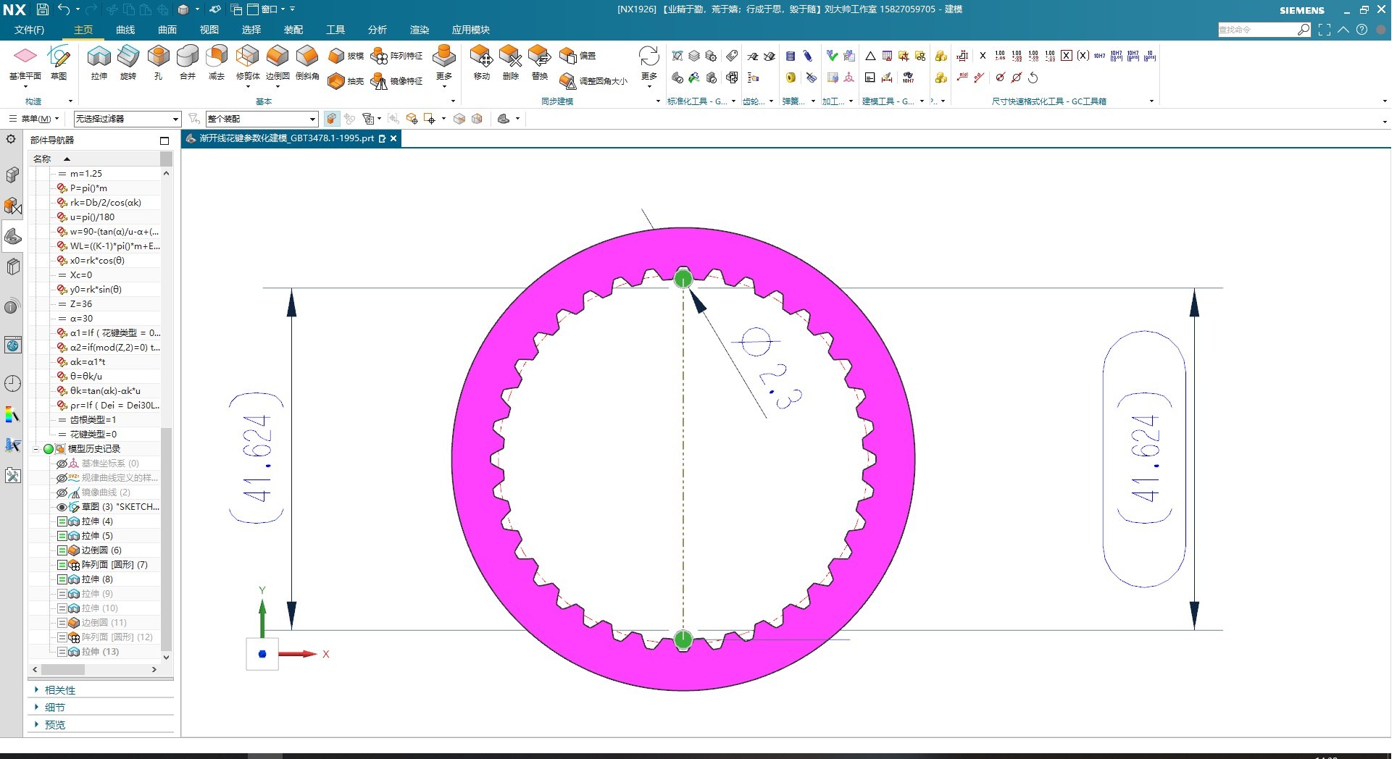Select the 移动 move face tool

[481, 62]
